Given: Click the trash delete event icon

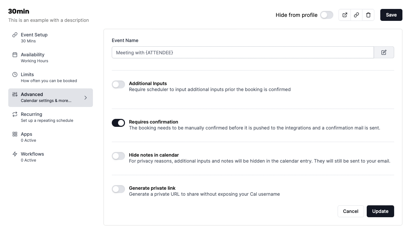Looking at the screenshot, I should (368, 15).
